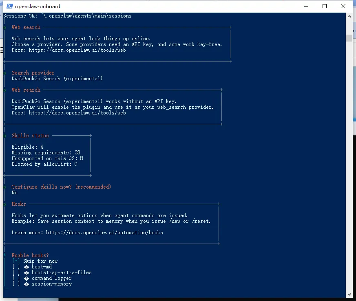Click the 'Skills status' heading
Image resolution: width=356 pixels, height=301 pixels.
[30, 135]
